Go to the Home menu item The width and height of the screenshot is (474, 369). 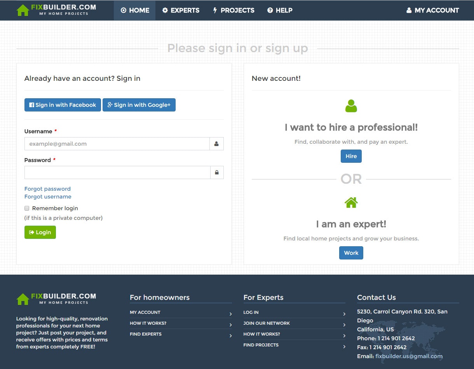135,10
